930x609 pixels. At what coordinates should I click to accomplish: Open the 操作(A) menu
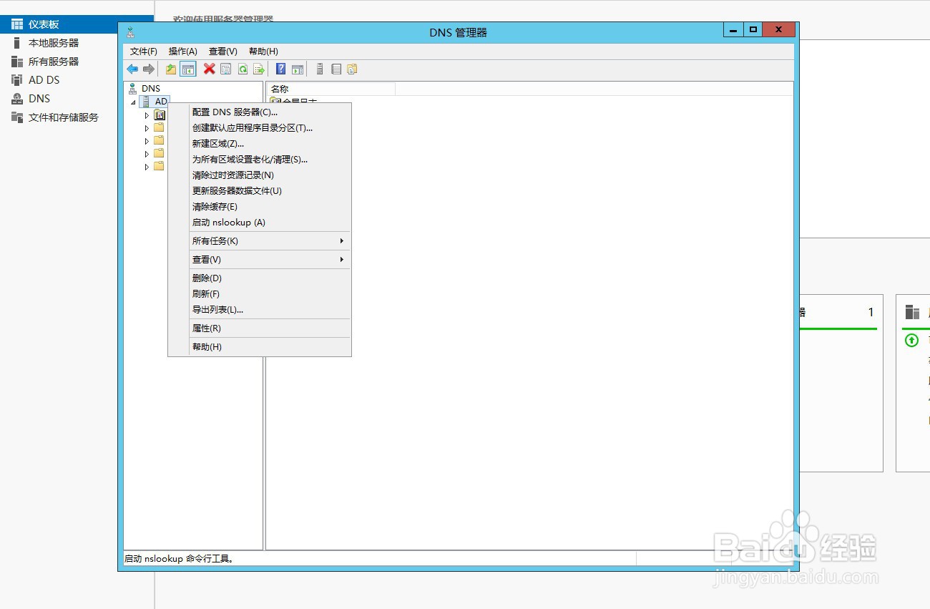pyautogui.click(x=183, y=52)
